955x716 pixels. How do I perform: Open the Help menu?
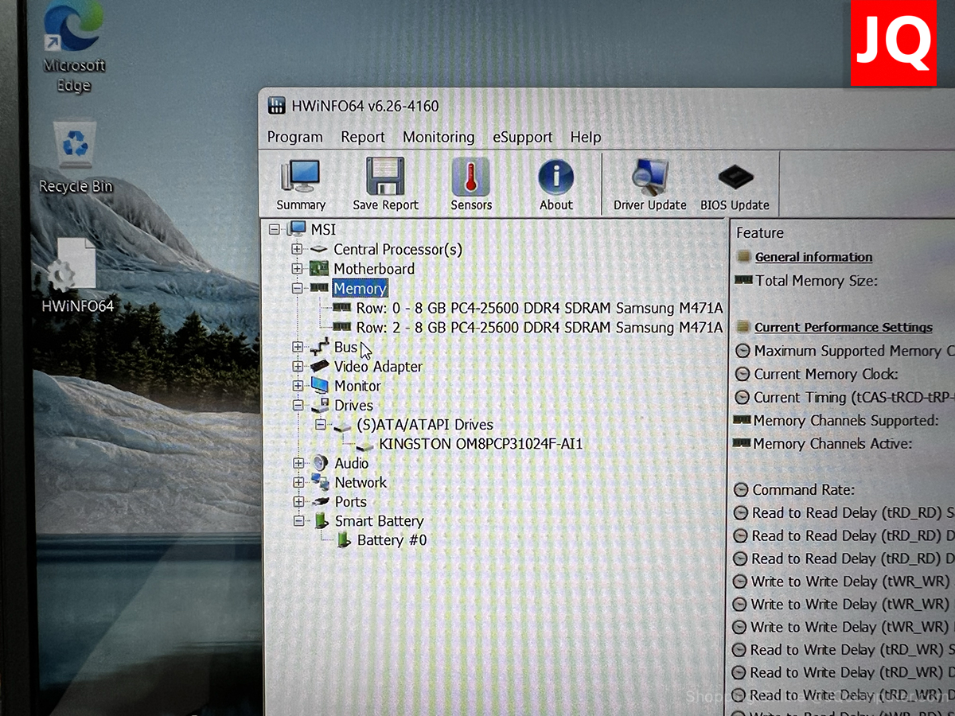coord(586,137)
